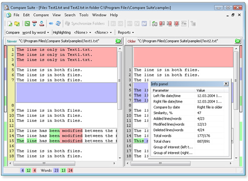248x181 pixels.
Task: Click line 1 'only in Text1.txt' in left pane
Action: pyautogui.click(x=54, y=50)
